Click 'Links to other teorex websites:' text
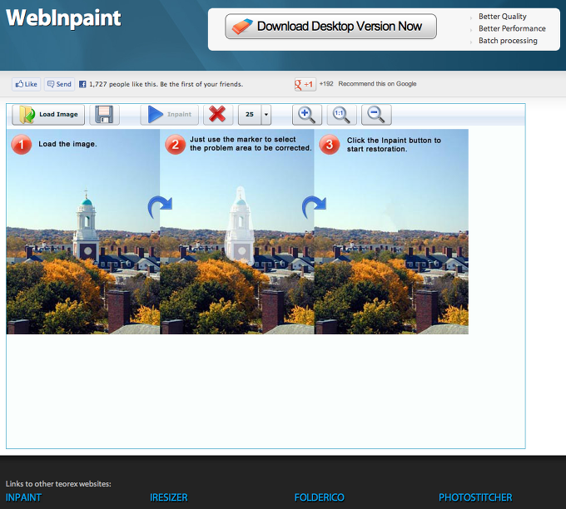 tap(58, 484)
